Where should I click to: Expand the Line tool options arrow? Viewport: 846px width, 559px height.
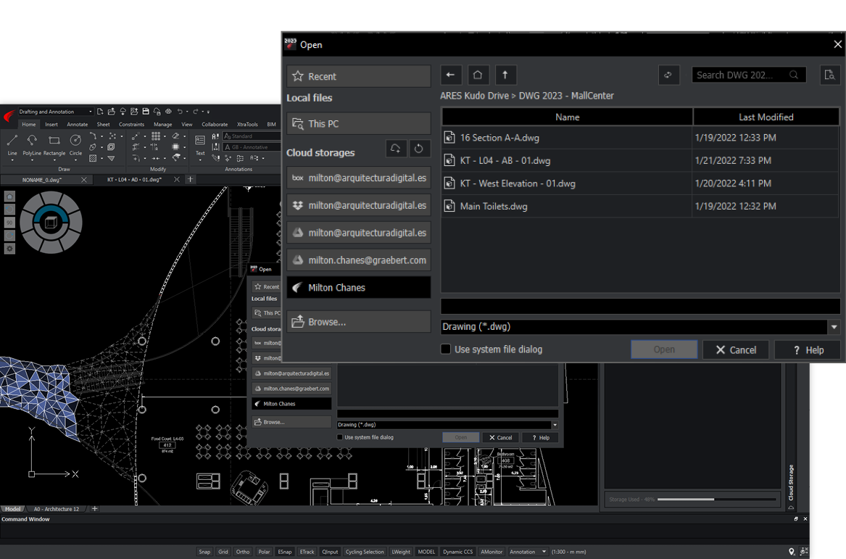(12, 160)
